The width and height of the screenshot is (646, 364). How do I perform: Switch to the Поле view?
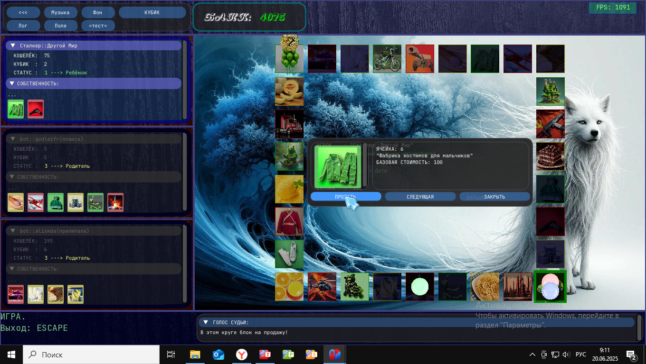(x=61, y=26)
